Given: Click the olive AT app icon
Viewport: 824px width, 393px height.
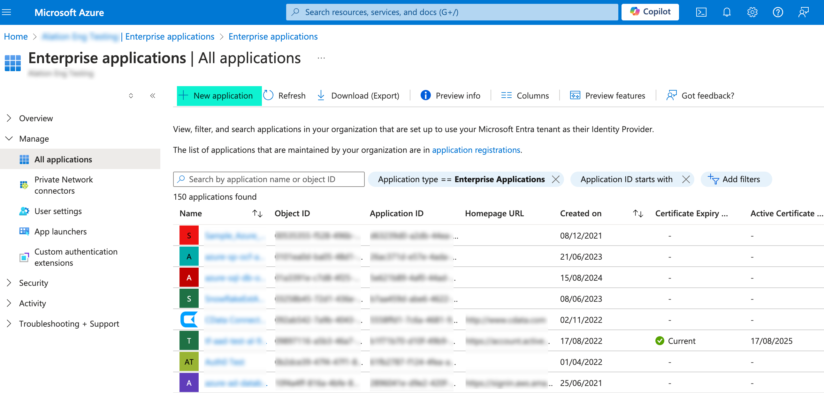Looking at the screenshot, I should click(x=189, y=362).
